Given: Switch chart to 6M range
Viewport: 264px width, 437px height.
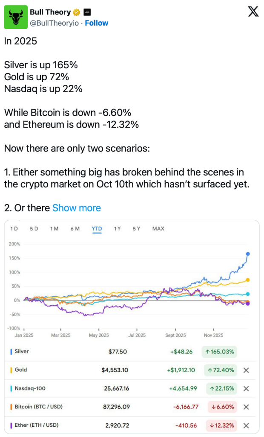Looking at the screenshot, I should tap(75, 229).
